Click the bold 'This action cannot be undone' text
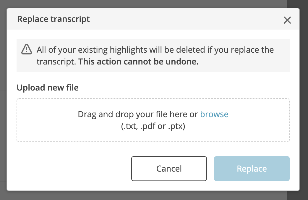The width and height of the screenshot is (308, 200). 138,62
